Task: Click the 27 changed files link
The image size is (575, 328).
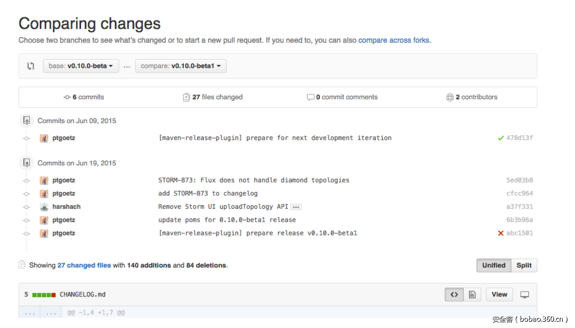Action: tap(84, 266)
